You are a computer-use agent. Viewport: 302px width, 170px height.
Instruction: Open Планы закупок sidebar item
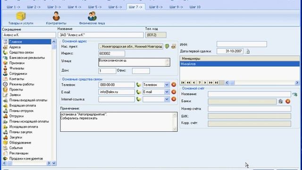[x=21, y=132]
